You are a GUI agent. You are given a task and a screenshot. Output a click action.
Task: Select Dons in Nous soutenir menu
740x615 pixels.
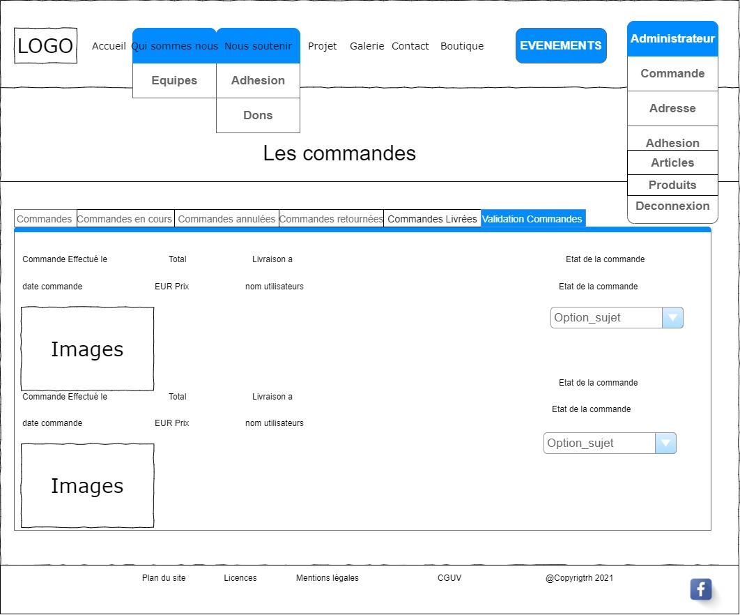point(258,116)
